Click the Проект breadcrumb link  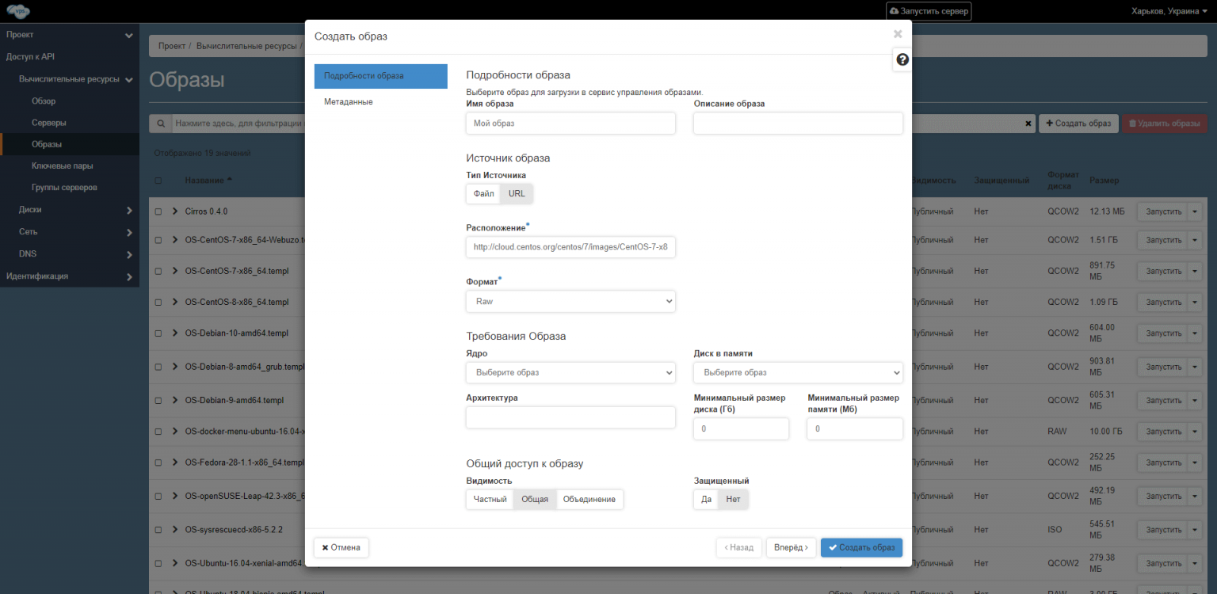pyautogui.click(x=171, y=46)
